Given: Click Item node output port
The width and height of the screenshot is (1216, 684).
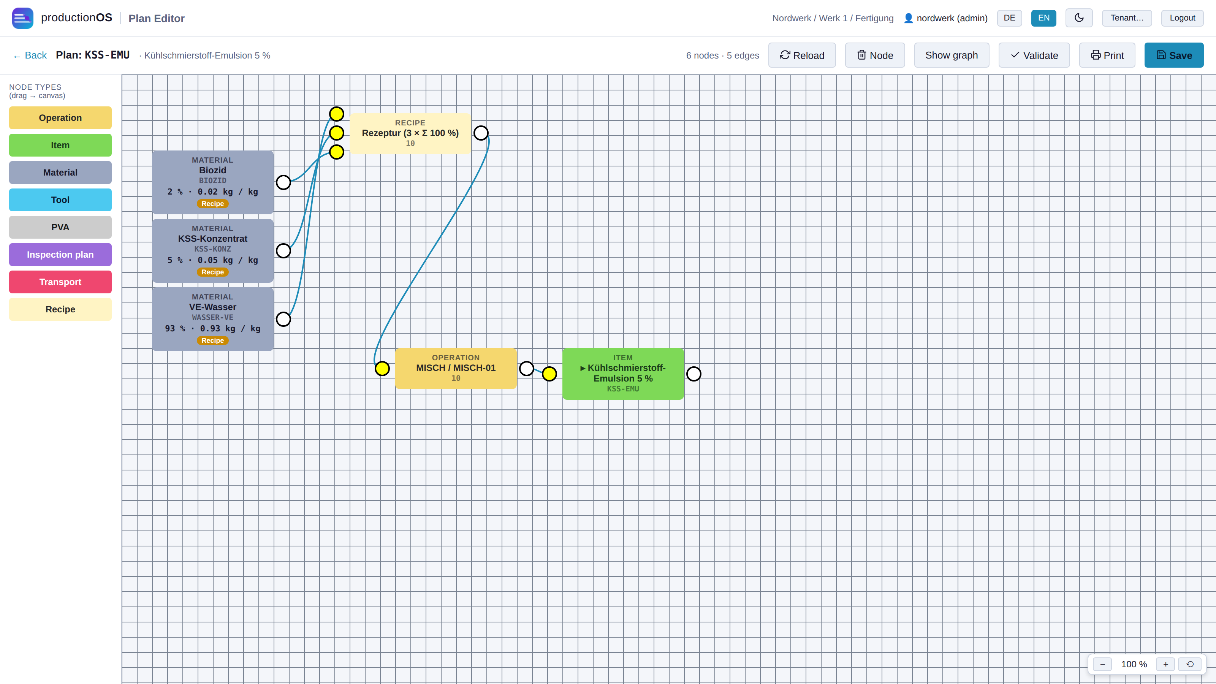Looking at the screenshot, I should coord(694,374).
